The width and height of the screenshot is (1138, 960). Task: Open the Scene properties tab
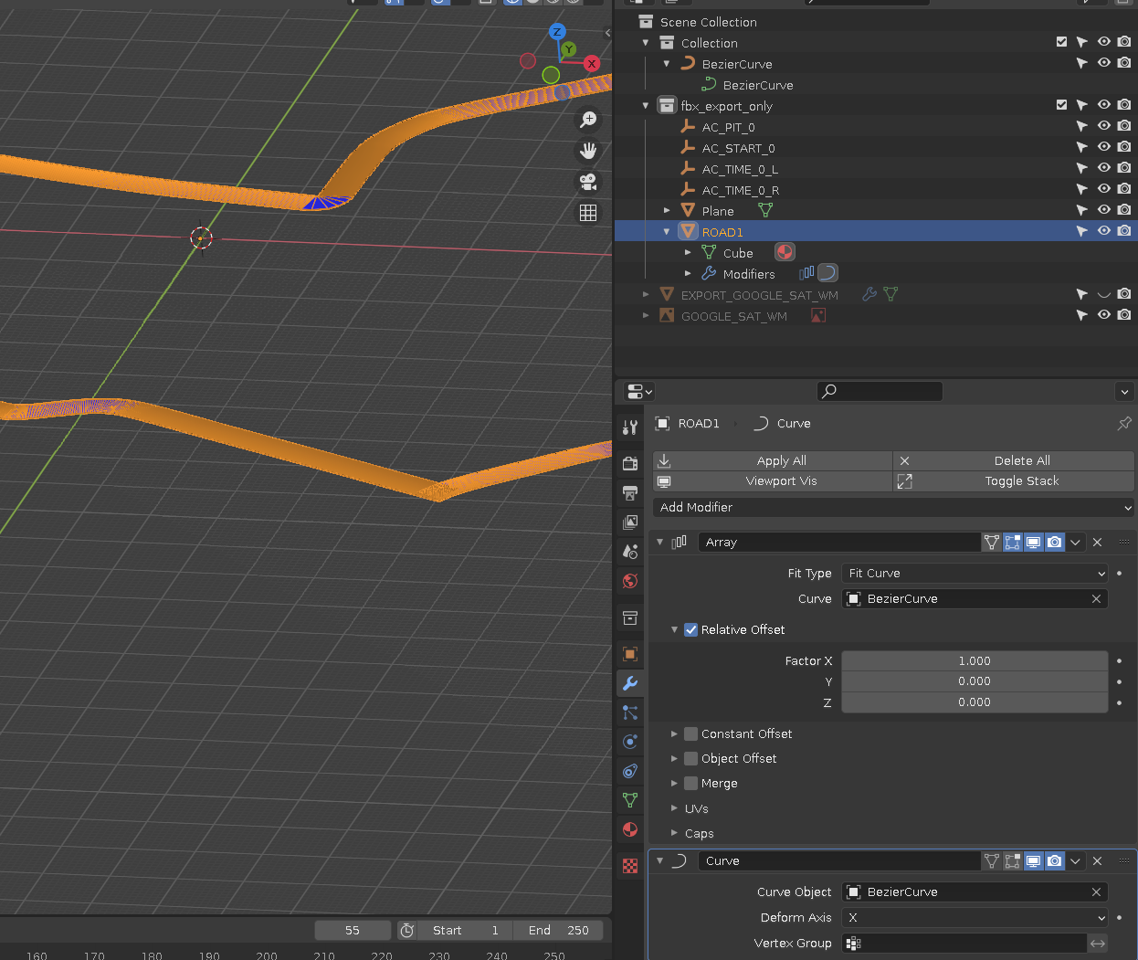630,552
